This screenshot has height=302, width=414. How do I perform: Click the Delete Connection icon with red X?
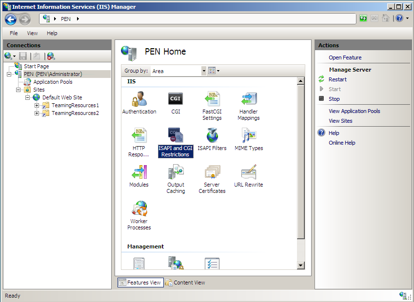(51, 56)
